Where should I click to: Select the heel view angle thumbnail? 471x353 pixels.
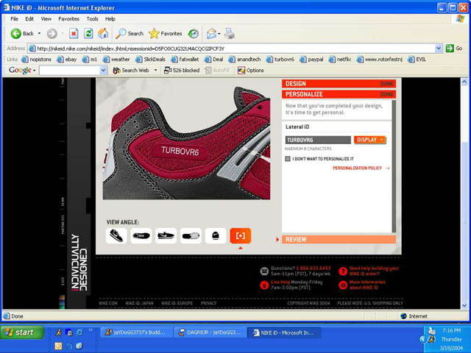[215, 235]
